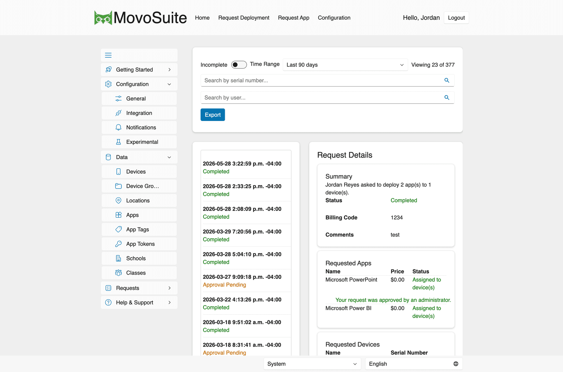Expand the Help & Support chevron

pos(170,302)
